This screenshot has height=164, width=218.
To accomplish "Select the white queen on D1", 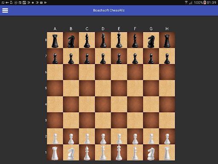I will (103, 152).
